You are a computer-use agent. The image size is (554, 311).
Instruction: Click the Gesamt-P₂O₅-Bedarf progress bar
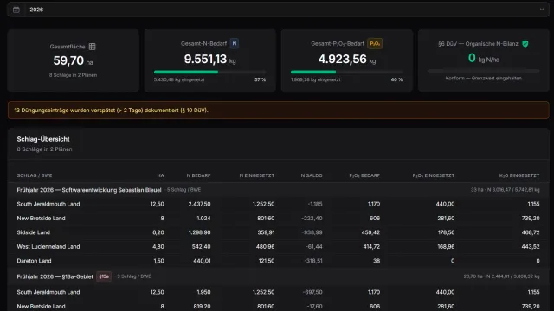pos(346,72)
